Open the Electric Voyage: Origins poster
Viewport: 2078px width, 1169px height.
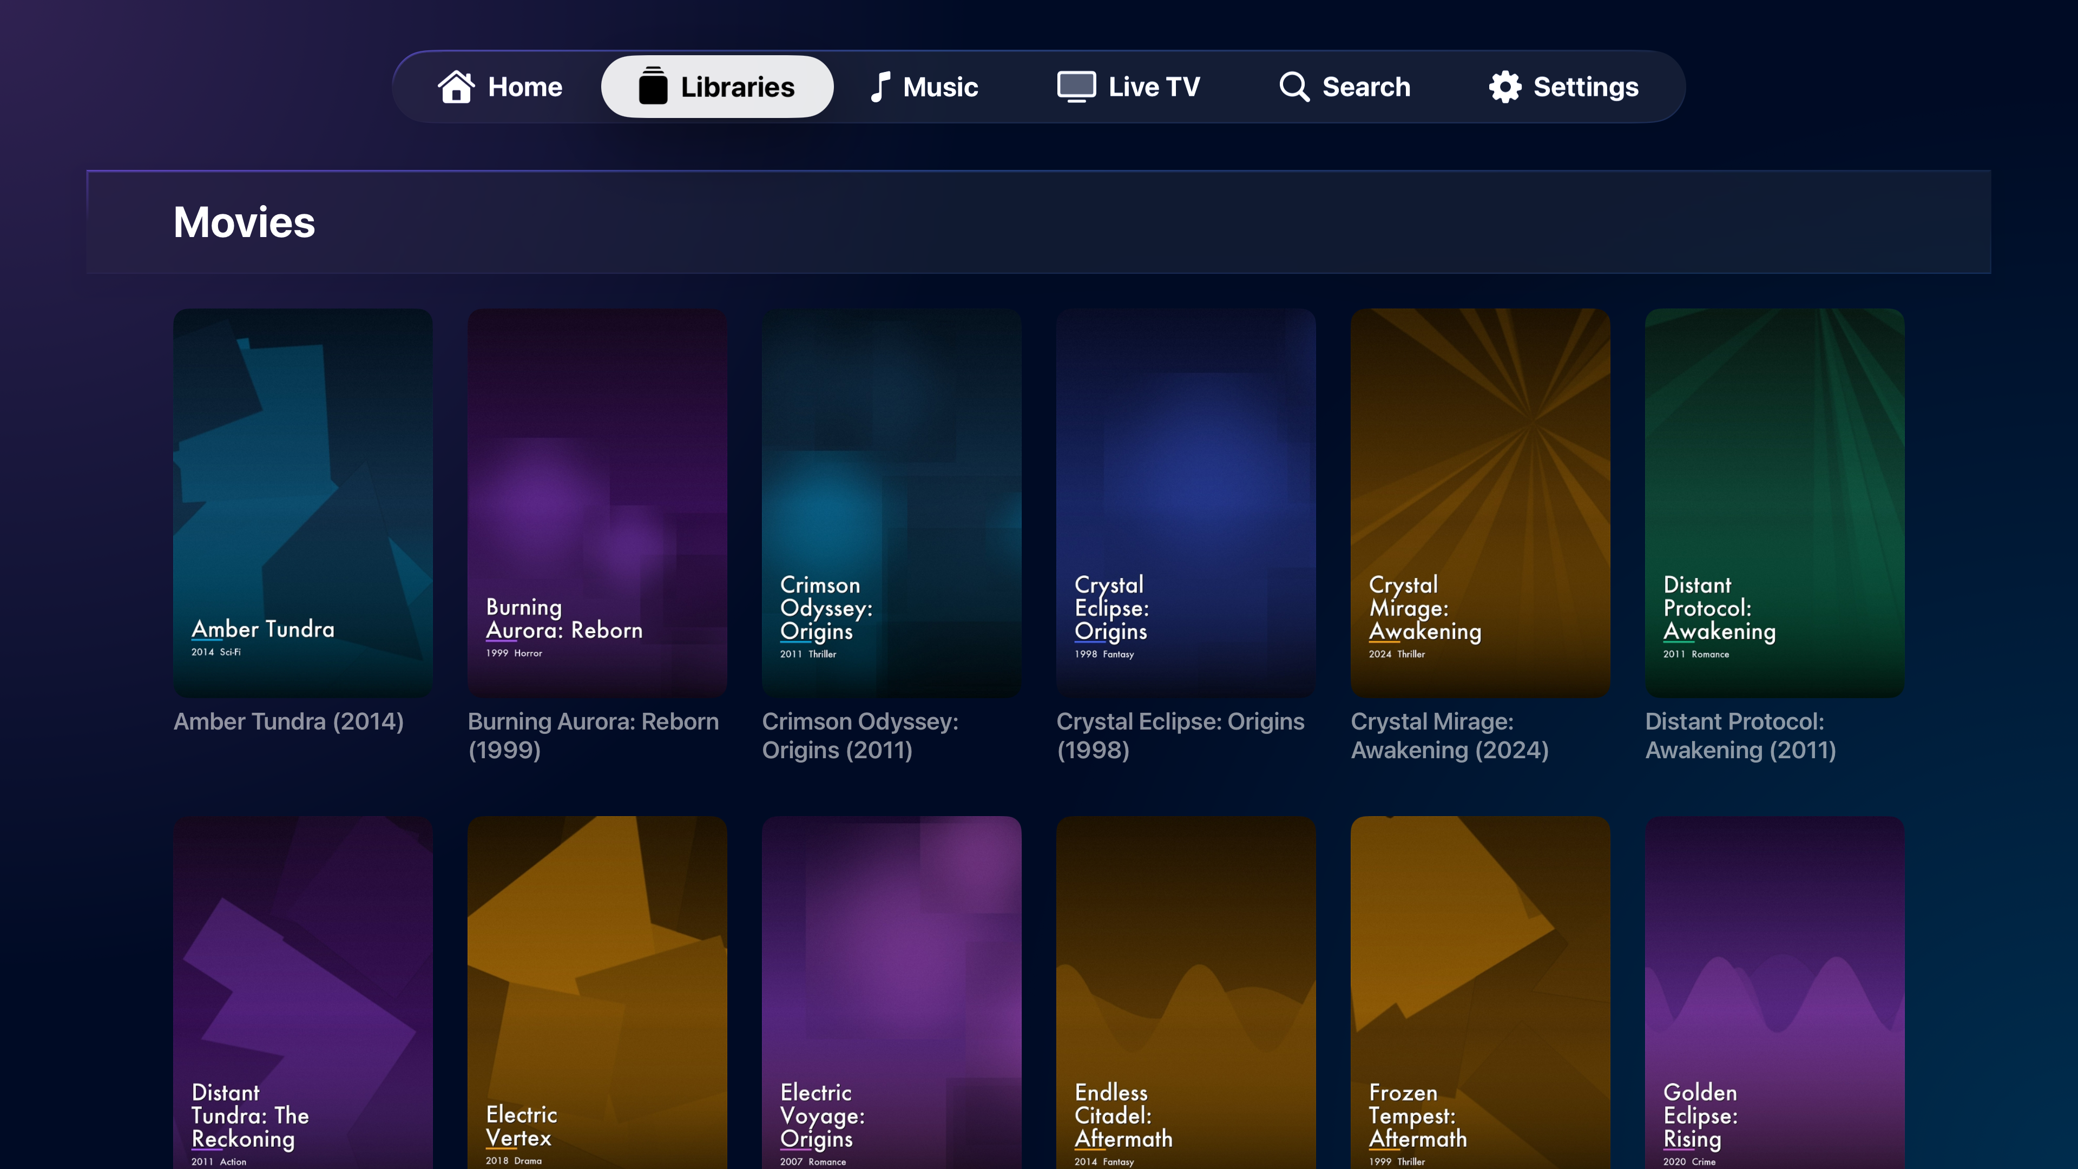pos(891,993)
